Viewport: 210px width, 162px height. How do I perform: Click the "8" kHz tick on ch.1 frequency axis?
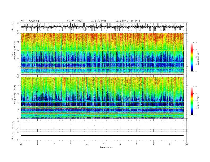(x=18, y=42)
